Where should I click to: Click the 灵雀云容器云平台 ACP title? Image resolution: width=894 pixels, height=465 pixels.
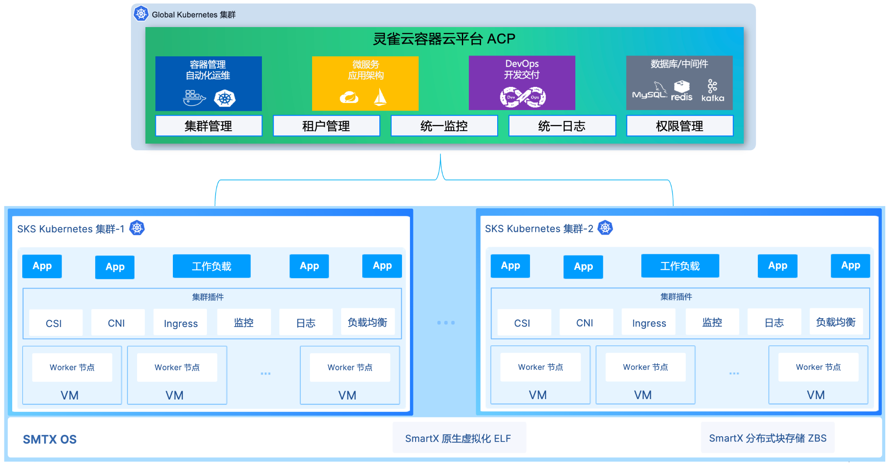point(444,39)
